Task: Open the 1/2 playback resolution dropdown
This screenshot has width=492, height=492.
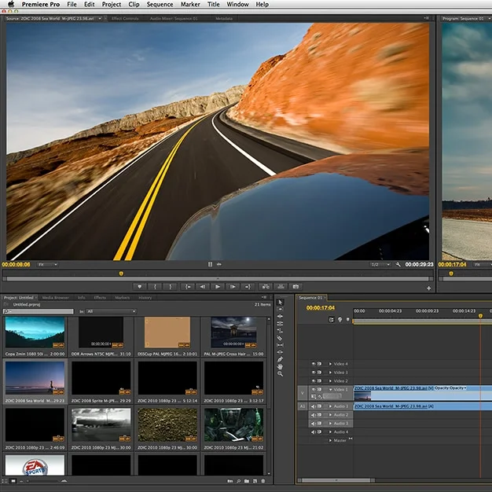Action: (x=380, y=265)
